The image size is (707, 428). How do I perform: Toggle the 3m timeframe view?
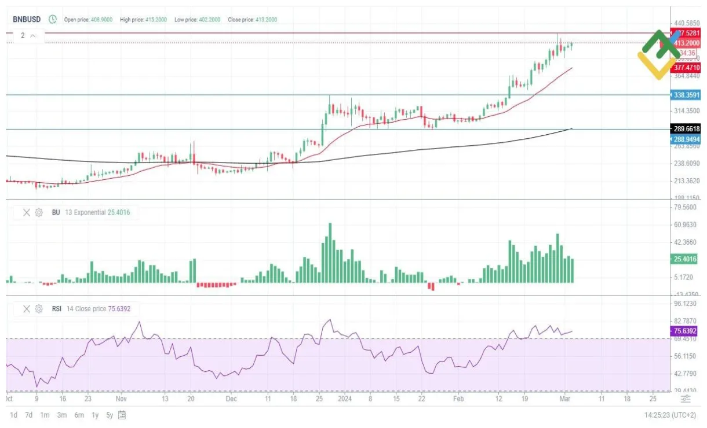coord(62,415)
